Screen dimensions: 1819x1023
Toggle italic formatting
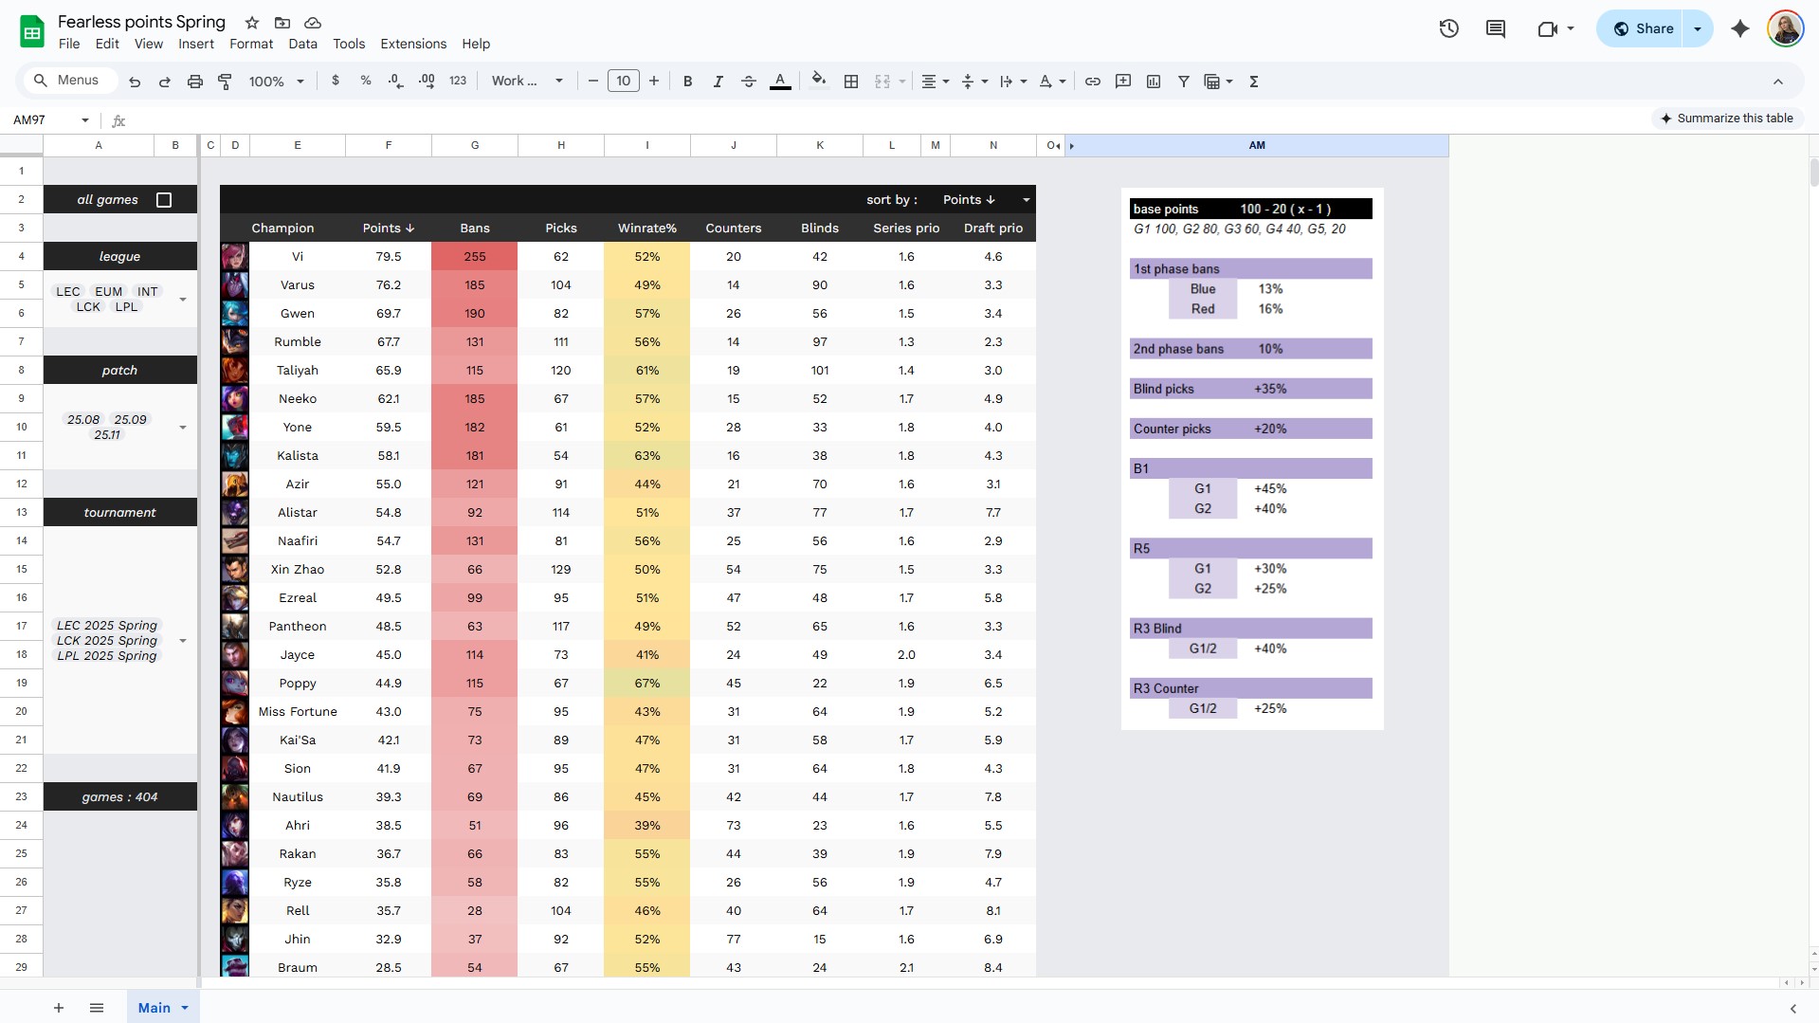718,82
